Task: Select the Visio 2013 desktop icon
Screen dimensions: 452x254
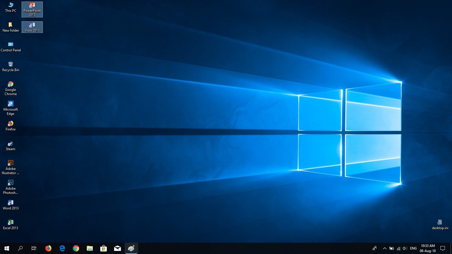Action: 32,27
